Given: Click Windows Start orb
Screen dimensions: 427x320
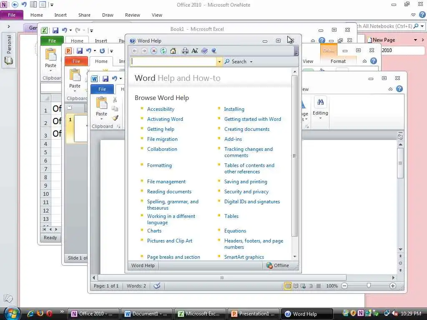Looking at the screenshot, I should pos(12,313).
